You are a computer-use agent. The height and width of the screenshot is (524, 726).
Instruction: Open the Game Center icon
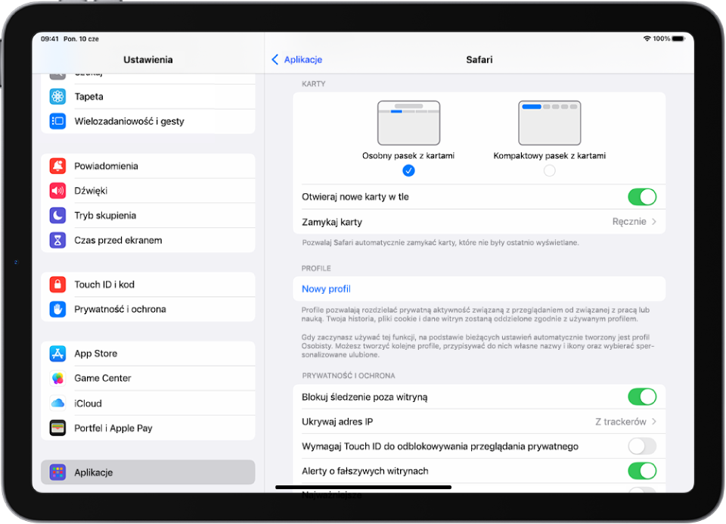coord(57,379)
